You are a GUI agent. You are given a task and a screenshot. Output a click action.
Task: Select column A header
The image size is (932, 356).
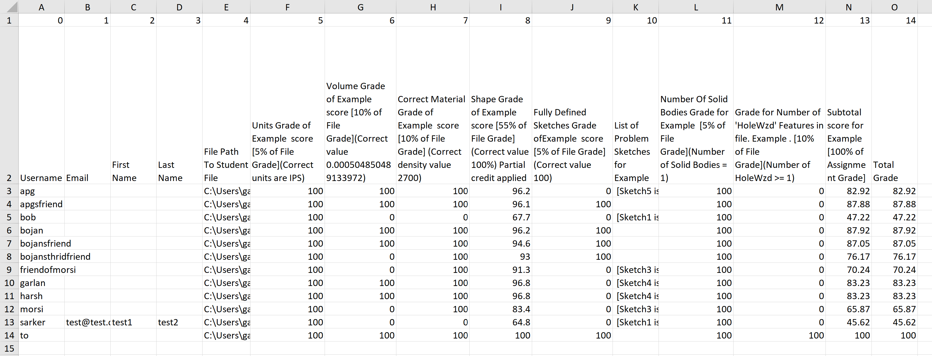click(41, 7)
